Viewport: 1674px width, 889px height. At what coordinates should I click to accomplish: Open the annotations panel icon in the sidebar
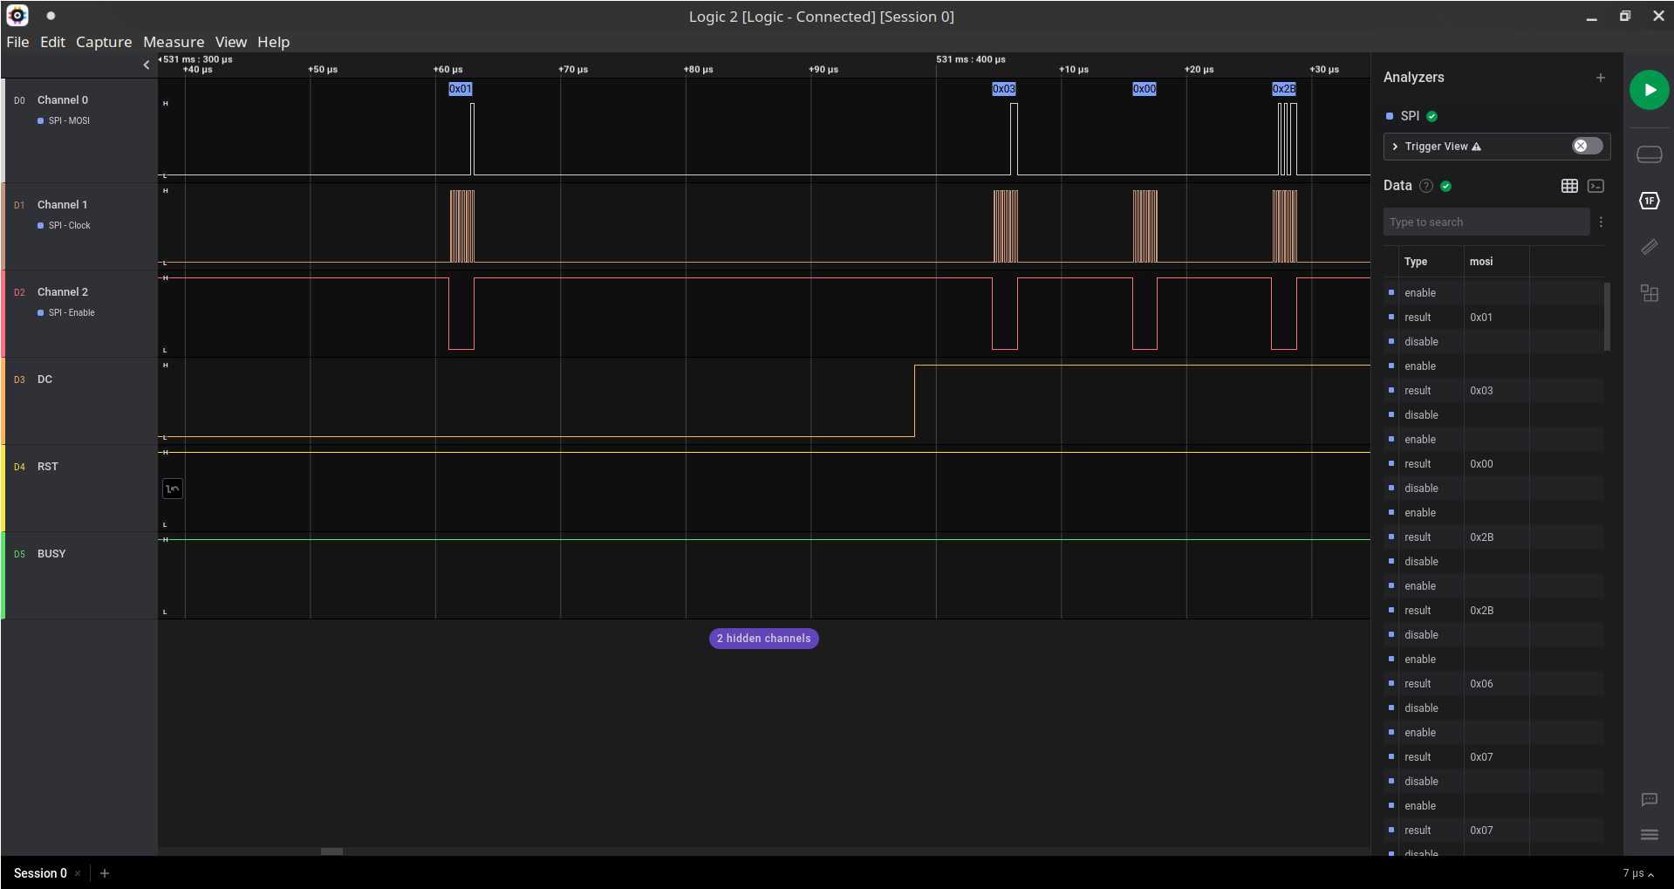tap(1649, 294)
